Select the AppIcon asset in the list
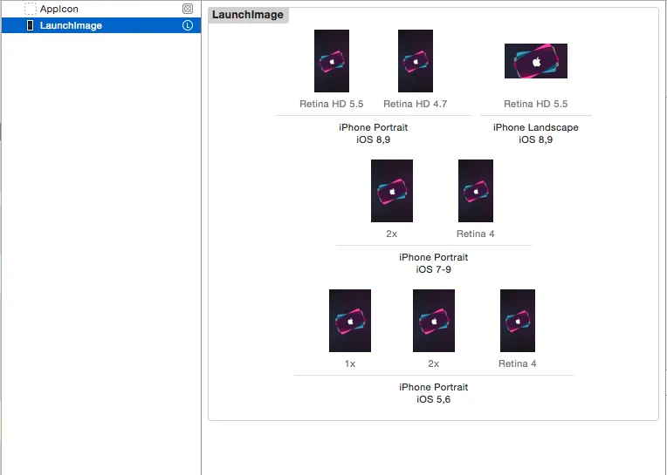Image resolution: width=667 pixels, height=475 pixels. [101, 9]
